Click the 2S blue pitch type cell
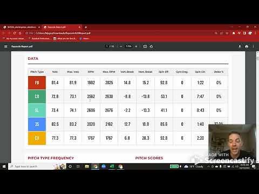The width and height of the screenshot is (259, 194). coord(37,124)
